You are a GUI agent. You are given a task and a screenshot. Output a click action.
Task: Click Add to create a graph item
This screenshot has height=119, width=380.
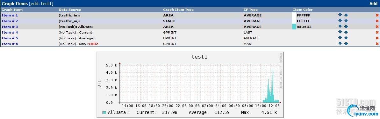(x=373, y=3)
